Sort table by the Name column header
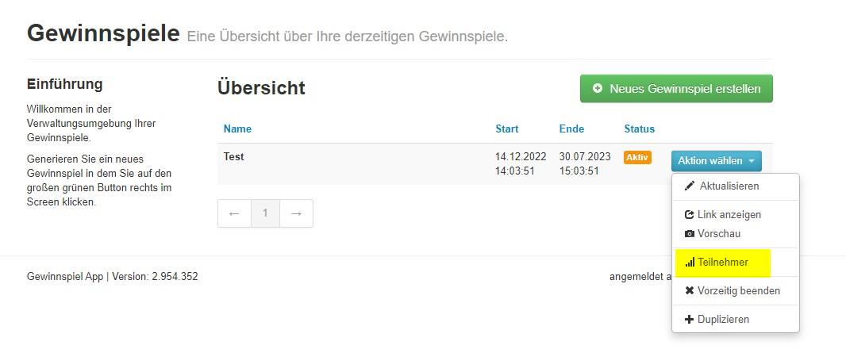This screenshot has width=846, height=353. point(237,129)
